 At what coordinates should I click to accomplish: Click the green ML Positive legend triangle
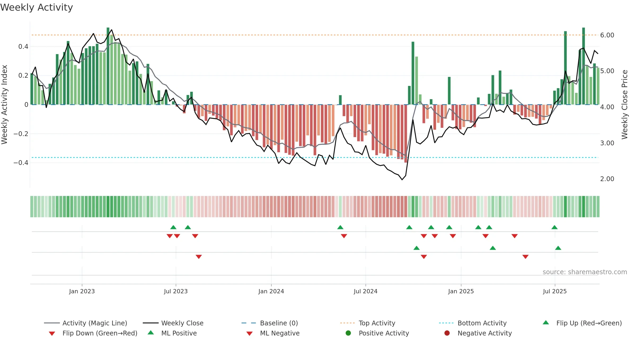[x=151, y=333]
